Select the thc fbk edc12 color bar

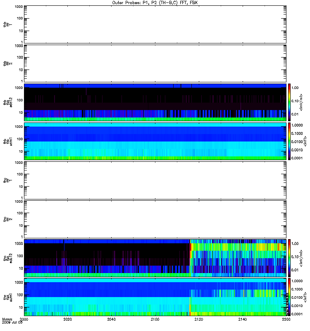(289, 258)
